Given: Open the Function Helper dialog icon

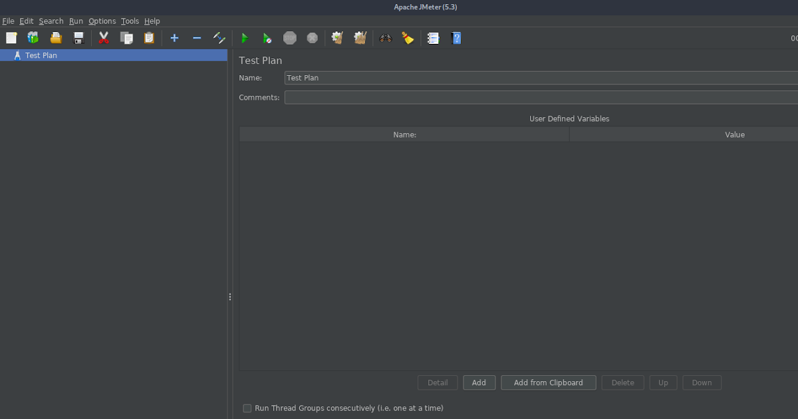Looking at the screenshot, I should [x=434, y=38].
